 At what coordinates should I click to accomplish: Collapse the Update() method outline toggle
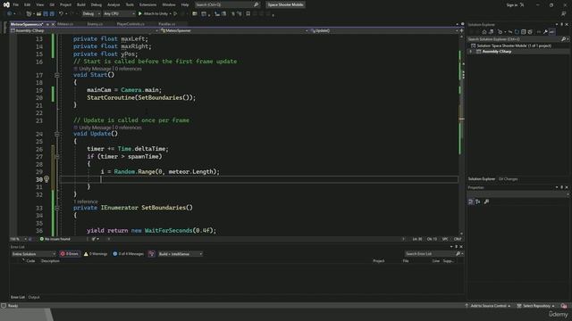(x=57, y=134)
